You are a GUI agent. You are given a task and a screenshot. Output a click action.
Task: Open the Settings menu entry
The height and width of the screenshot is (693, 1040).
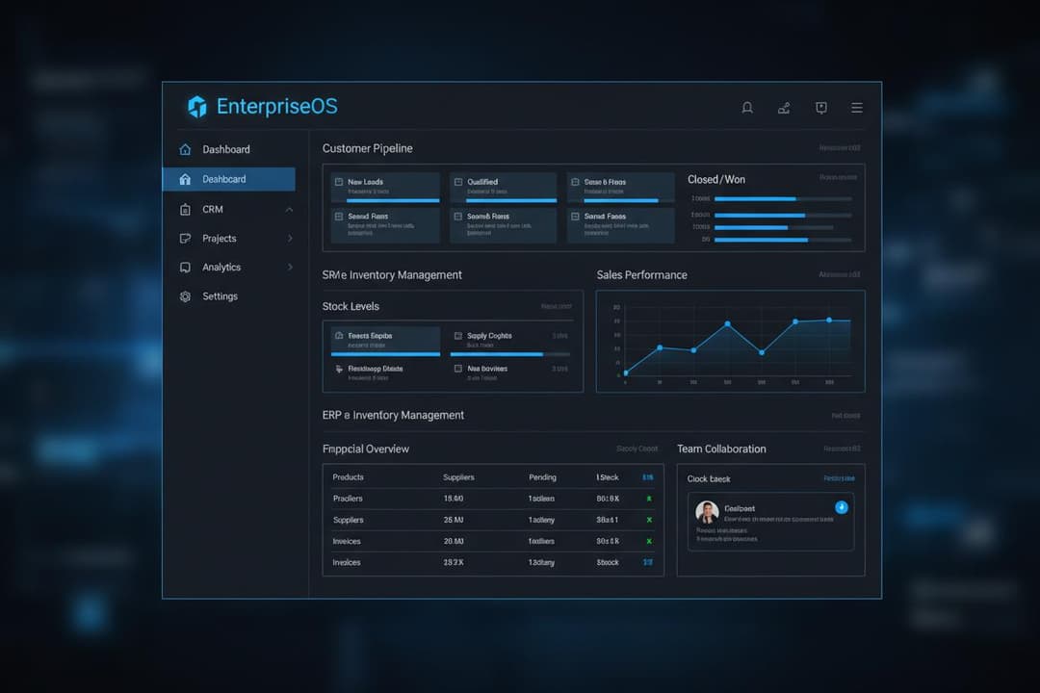[x=220, y=296]
